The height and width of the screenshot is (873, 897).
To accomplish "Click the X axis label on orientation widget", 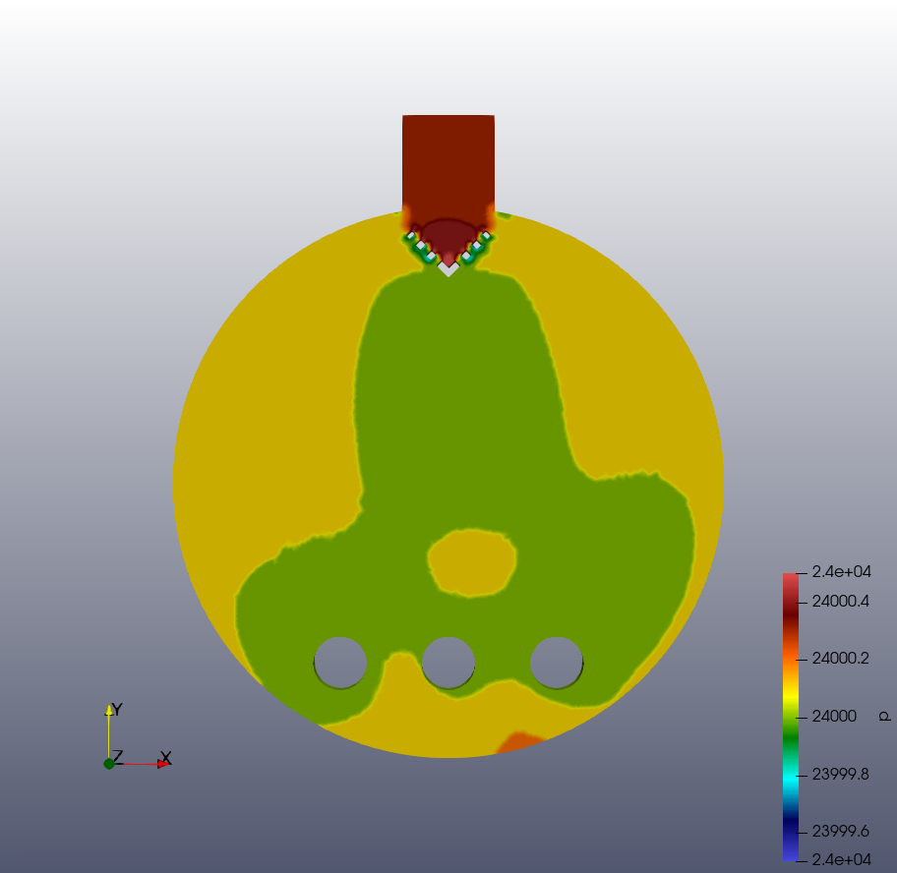I will (166, 758).
